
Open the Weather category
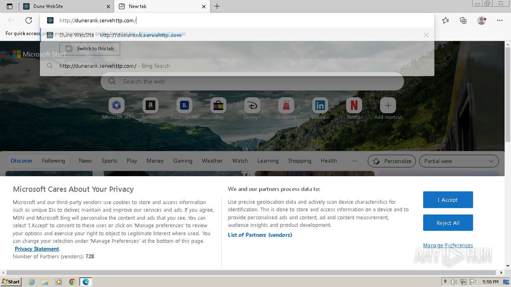tap(212, 161)
